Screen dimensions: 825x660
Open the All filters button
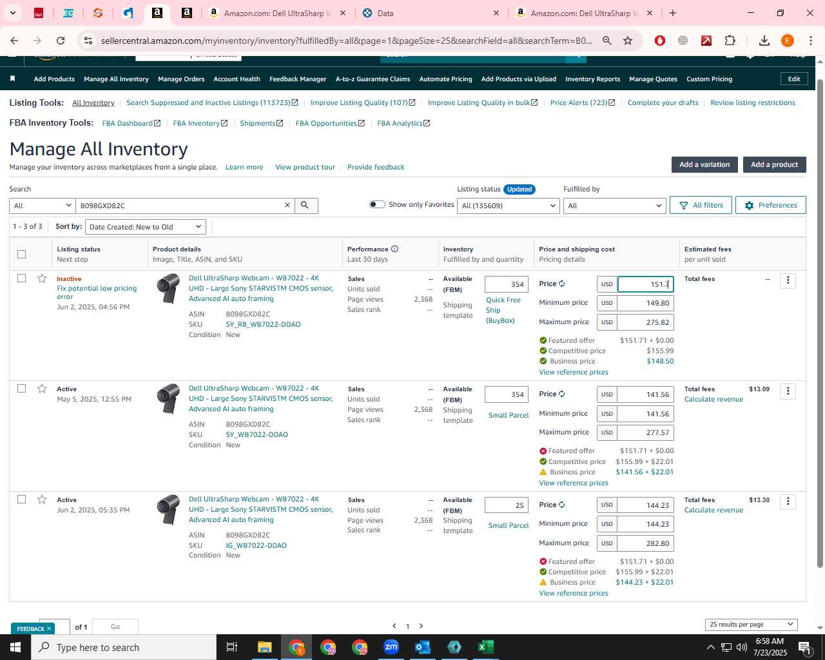pos(701,205)
